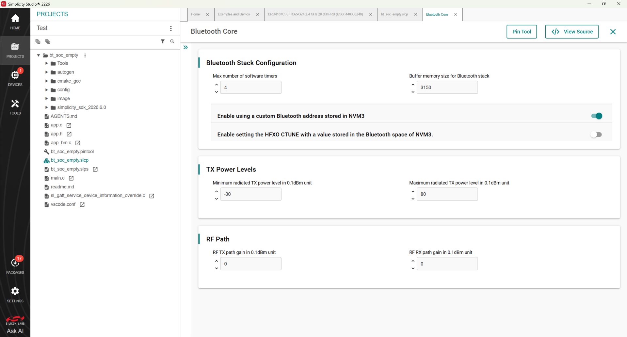Open Settings gear in sidebar

(x=15, y=294)
